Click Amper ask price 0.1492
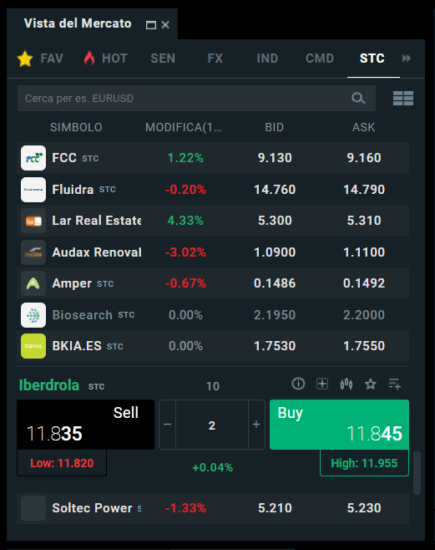 pos(364,283)
